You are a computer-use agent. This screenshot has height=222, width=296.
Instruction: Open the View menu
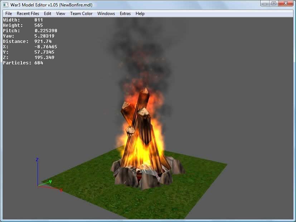point(60,14)
